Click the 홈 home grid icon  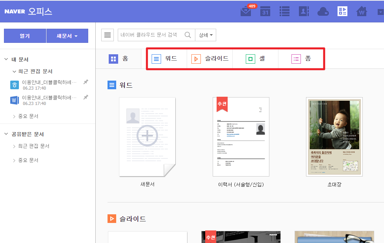pyautogui.click(x=113, y=59)
